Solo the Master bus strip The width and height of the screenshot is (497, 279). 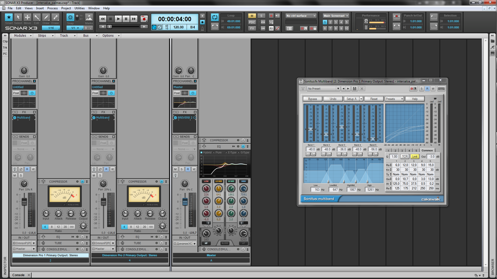182,169
